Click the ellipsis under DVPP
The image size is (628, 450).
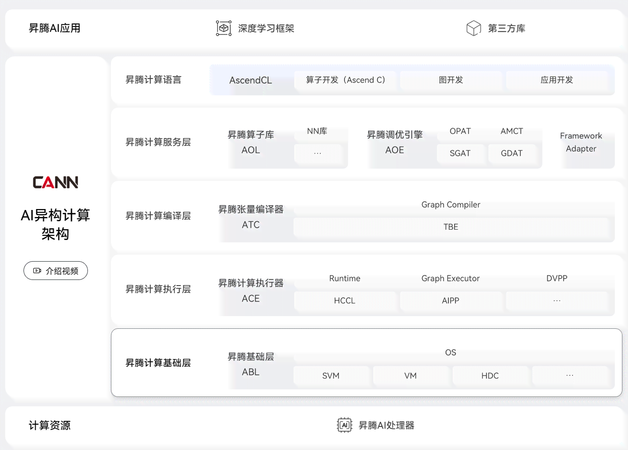557,301
